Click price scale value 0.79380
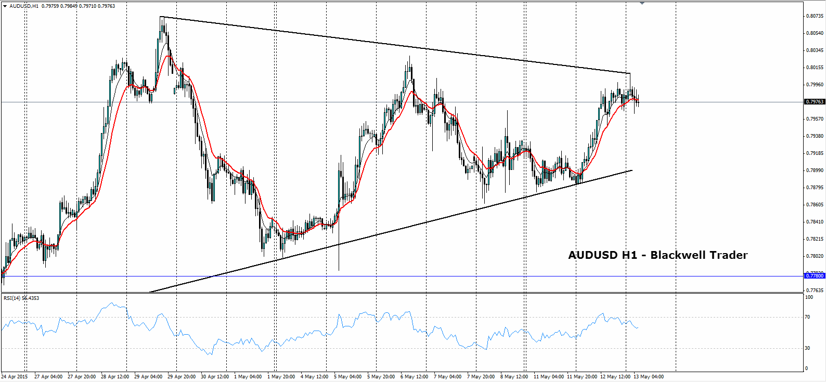The height and width of the screenshot is (382, 826). [x=815, y=136]
